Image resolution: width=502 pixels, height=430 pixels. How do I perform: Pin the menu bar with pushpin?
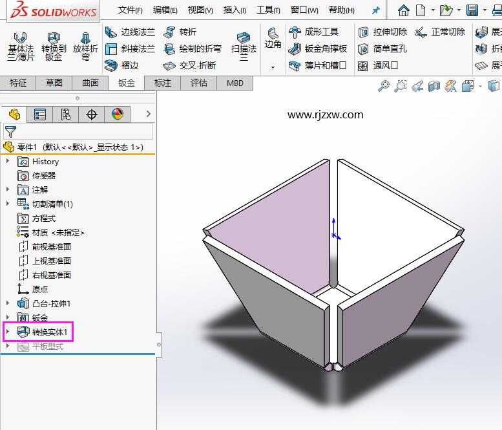(x=375, y=10)
